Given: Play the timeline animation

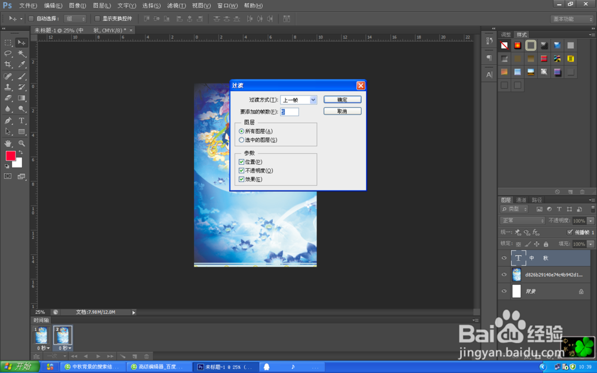Looking at the screenshot, I should click(x=99, y=357).
